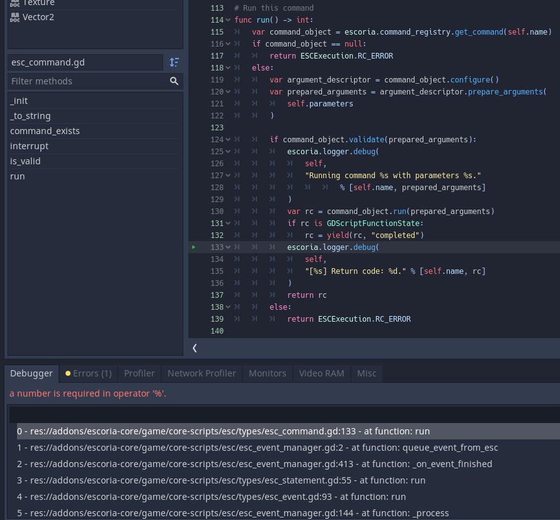Select stack frame 3 esc_statement.gd:55
This screenshot has width=560, height=520.
pos(289,480)
